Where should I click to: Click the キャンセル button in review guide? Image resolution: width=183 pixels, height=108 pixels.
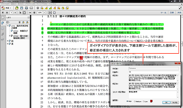click(x=175, y=102)
